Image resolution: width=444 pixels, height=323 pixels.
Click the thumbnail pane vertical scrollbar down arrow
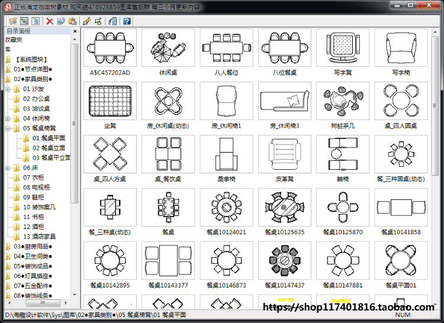pos(435,305)
